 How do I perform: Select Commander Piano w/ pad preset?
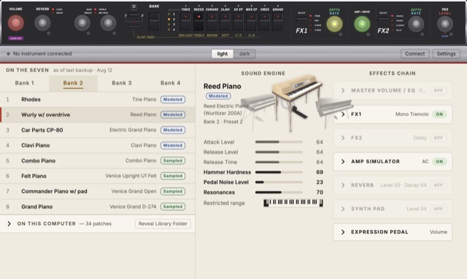click(97, 192)
